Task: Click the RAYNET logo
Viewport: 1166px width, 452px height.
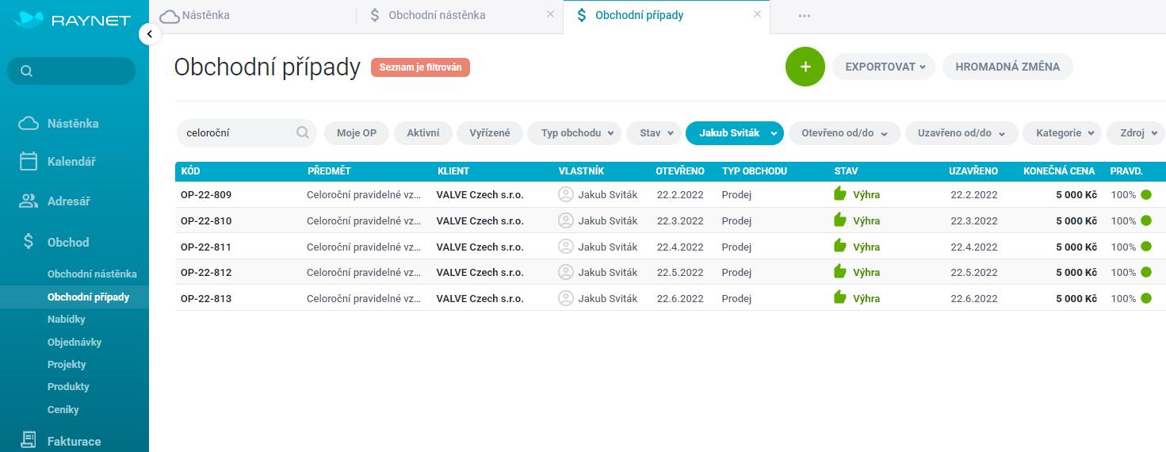Action: point(72,19)
